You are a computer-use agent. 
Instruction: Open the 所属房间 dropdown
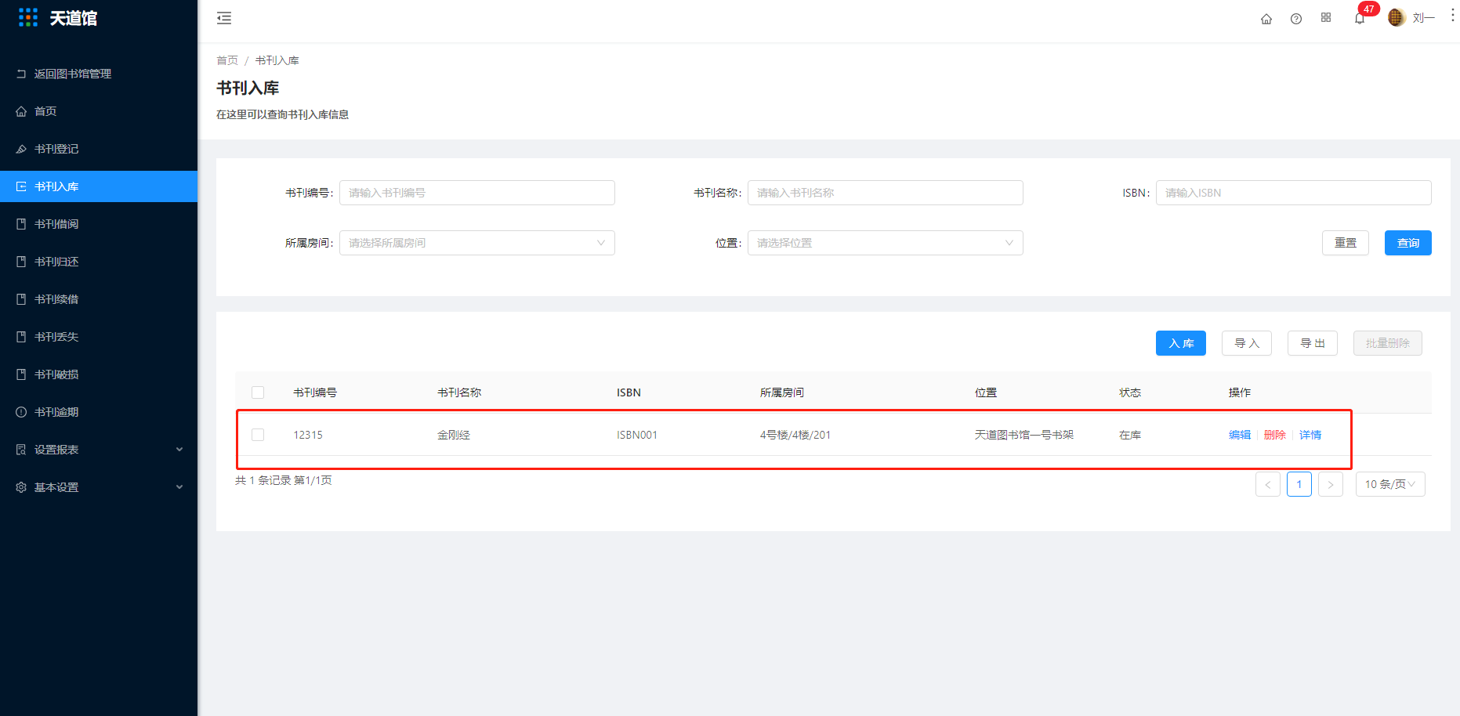coord(476,243)
